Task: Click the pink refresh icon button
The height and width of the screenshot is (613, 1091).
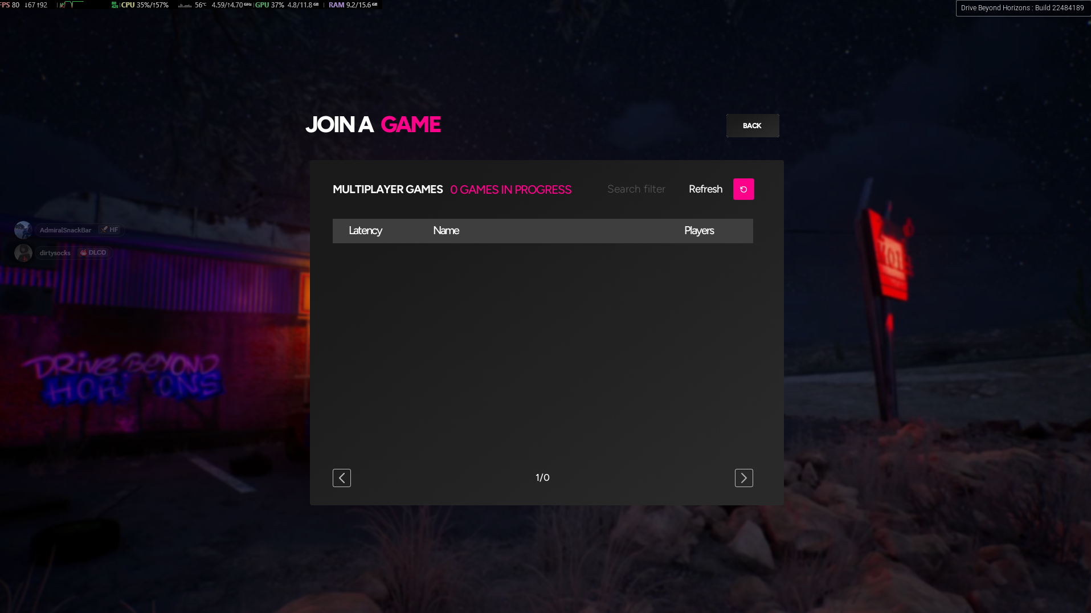Action: click(x=743, y=189)
